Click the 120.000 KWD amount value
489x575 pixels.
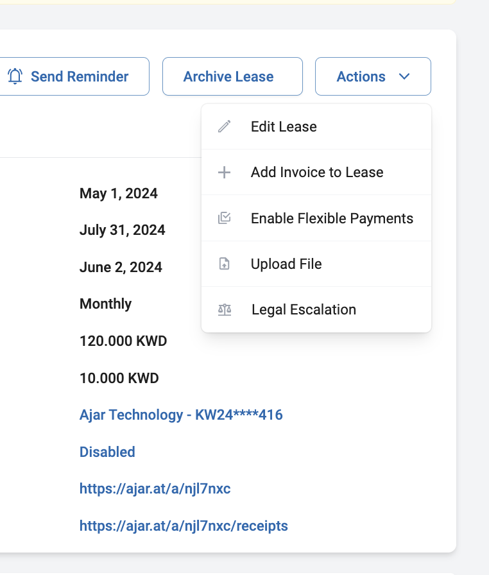tap(123, 341)
